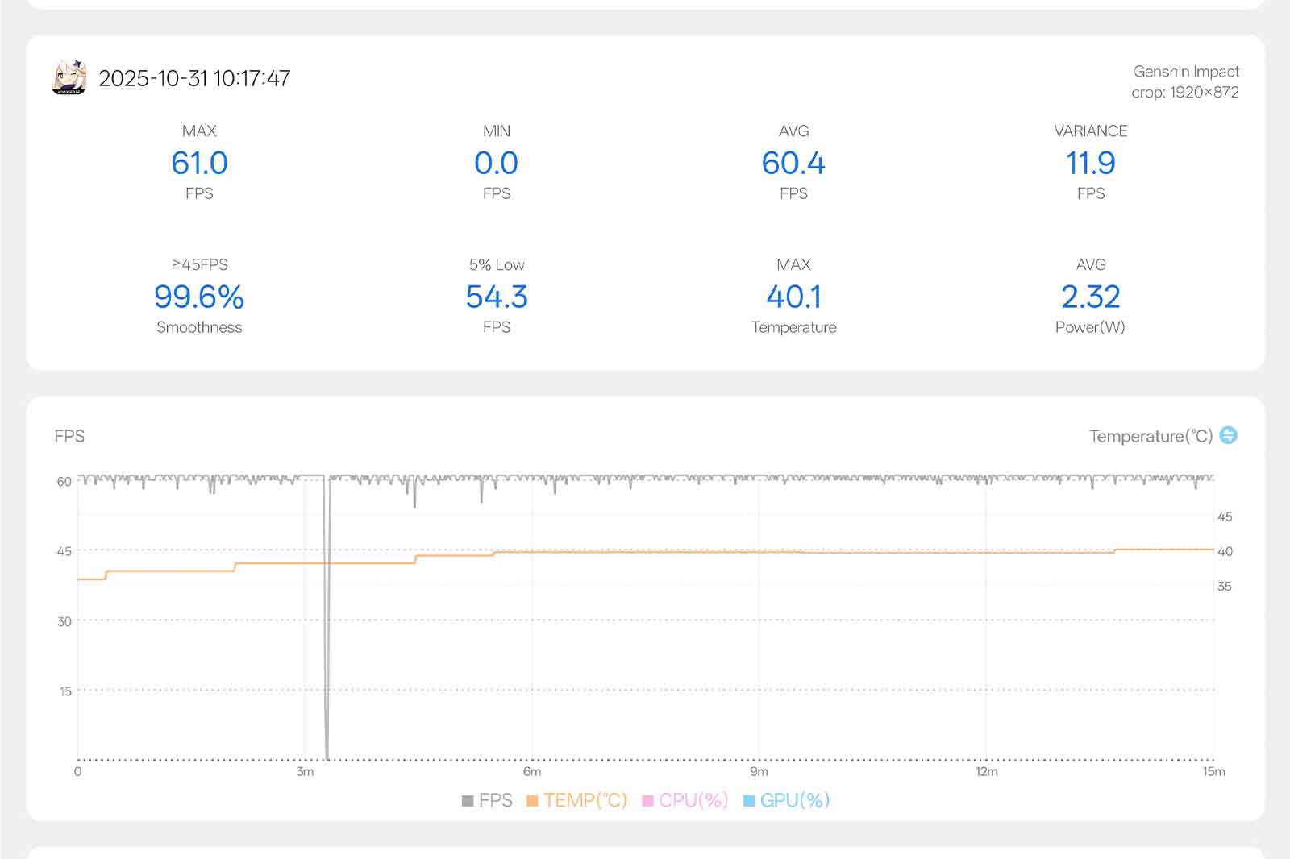Select the 99.6% Smoothness value
The width and height of the screenshot is (1290, 859).
(x=199, y=297)
